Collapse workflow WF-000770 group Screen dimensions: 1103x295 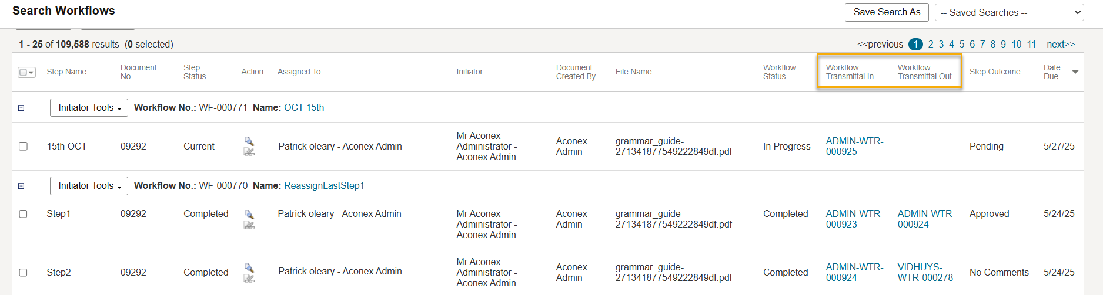[21, 186]
